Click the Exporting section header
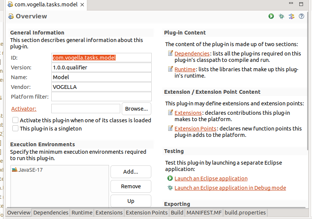The image size is (312, 219). 177,204
